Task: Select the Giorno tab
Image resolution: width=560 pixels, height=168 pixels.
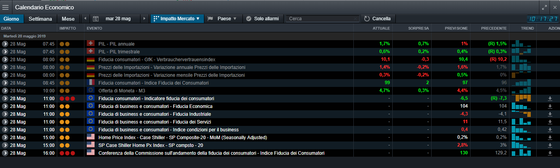Action: (12, 18)
